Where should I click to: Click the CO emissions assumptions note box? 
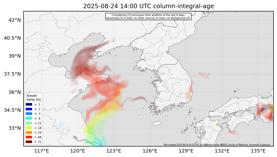pos(148,17)
